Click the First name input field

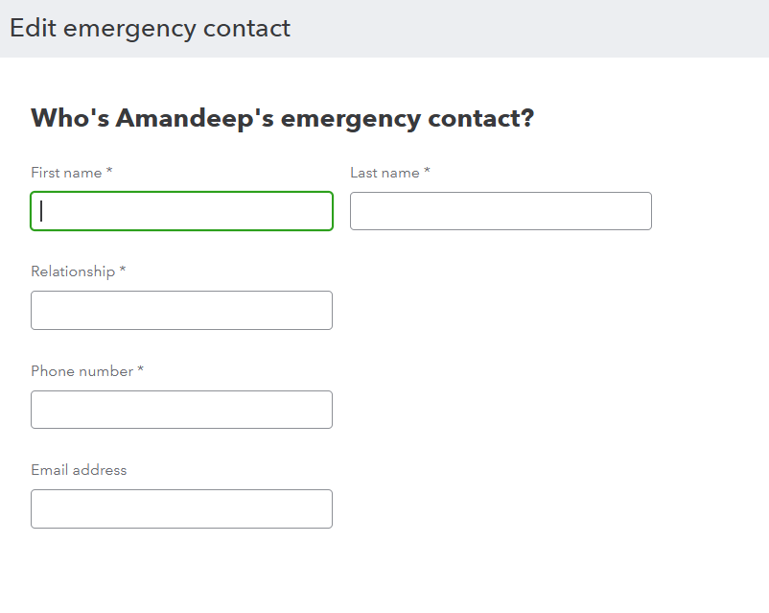point(181,211)
